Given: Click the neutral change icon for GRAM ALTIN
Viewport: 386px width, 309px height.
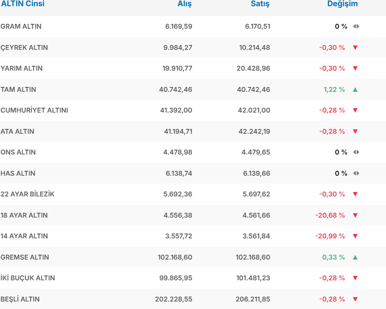Looking at the screenshot, I should (x=356, y=26).
